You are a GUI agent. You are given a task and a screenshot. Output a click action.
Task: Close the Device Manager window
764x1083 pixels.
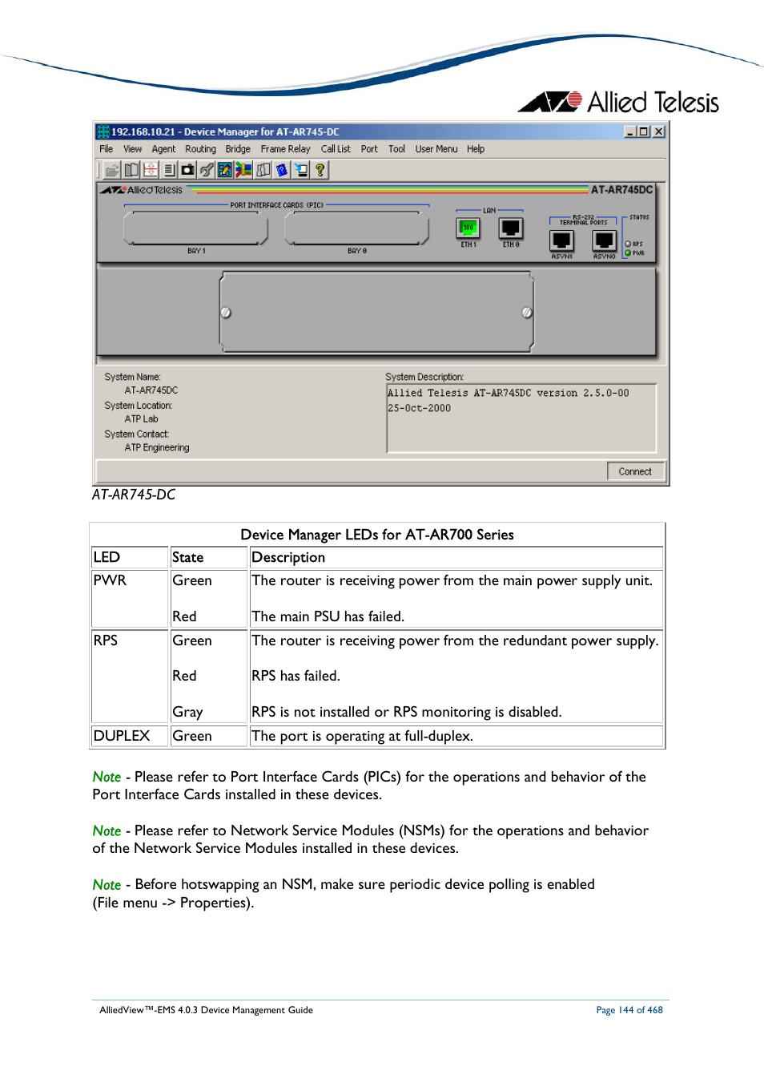click(658, 131)
